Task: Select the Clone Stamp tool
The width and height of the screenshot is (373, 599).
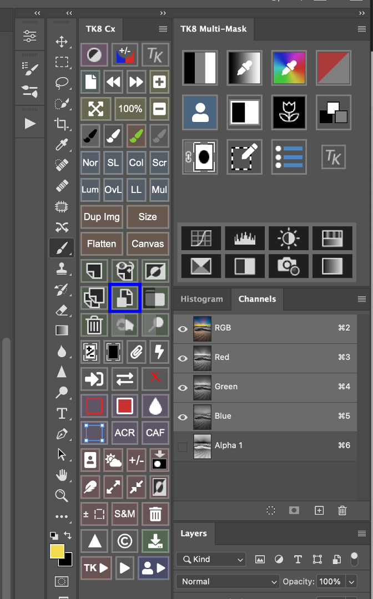Action: pyautogui.click(x=62, y=269)
